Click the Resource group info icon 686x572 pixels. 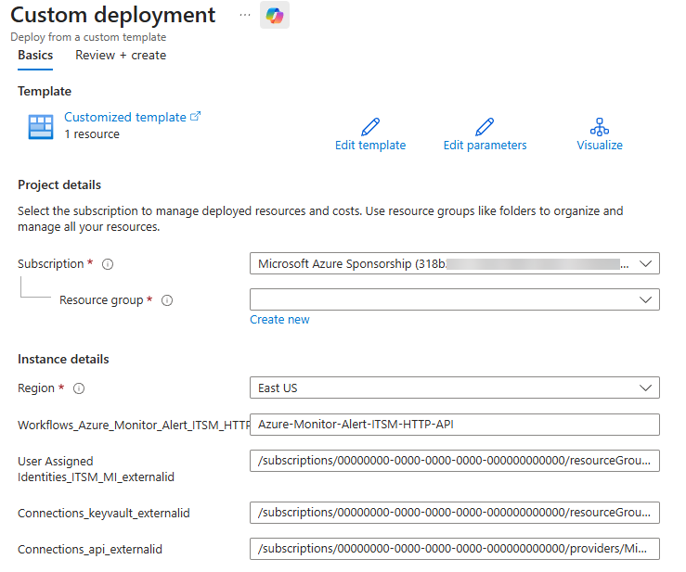[x=167, y=300]
